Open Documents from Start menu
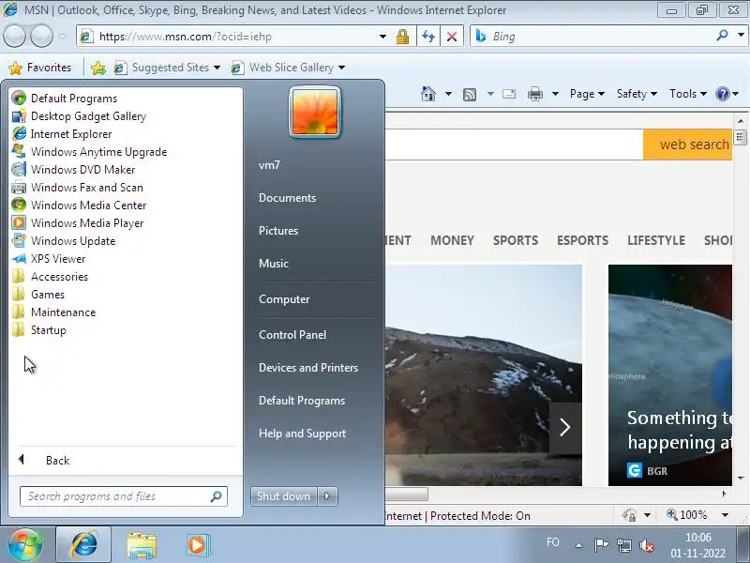750x563 pixels. [287, 198]
